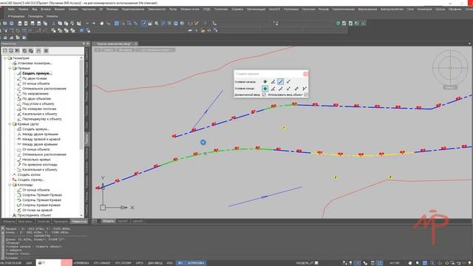
Task: Run Сопрячь Прямая-Кривая clothoid command
Action: 41,200
